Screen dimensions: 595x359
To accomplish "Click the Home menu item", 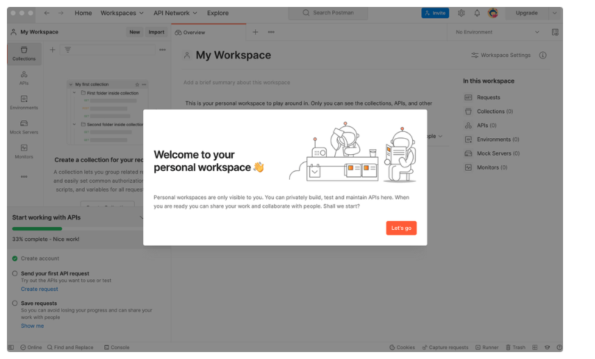I will point(83,13).
